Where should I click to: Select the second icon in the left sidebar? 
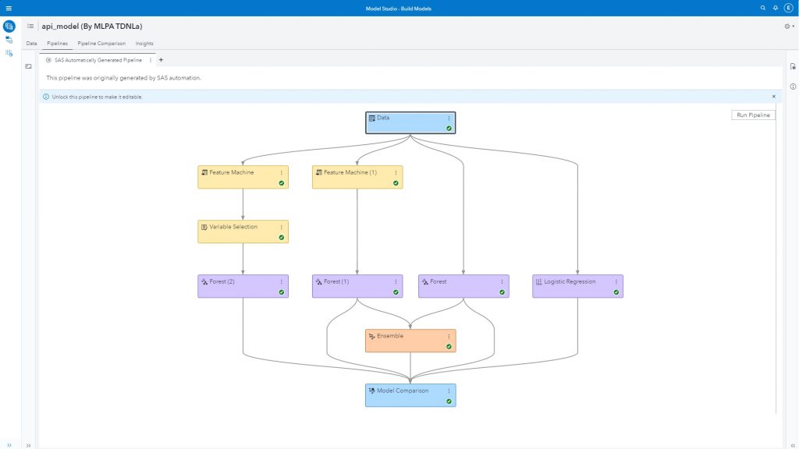[x=8, y=39]
